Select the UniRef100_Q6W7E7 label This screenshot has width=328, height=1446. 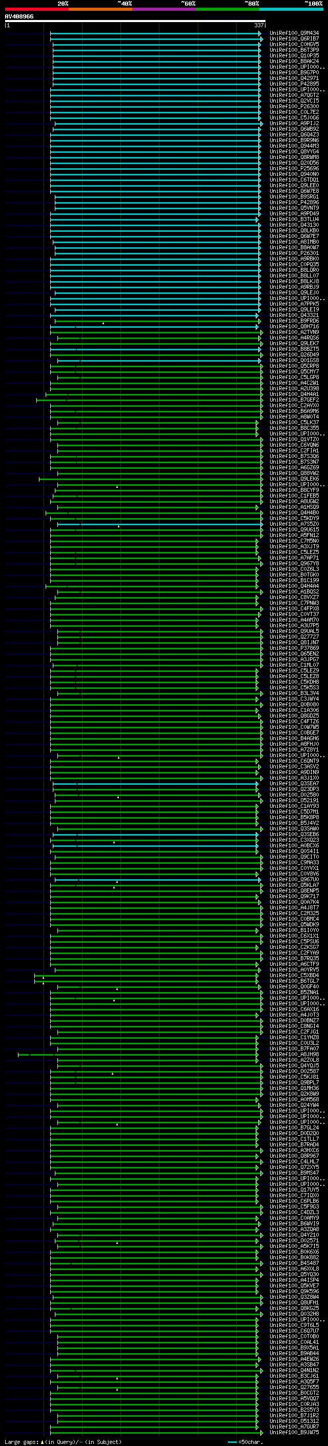[294, 236]
